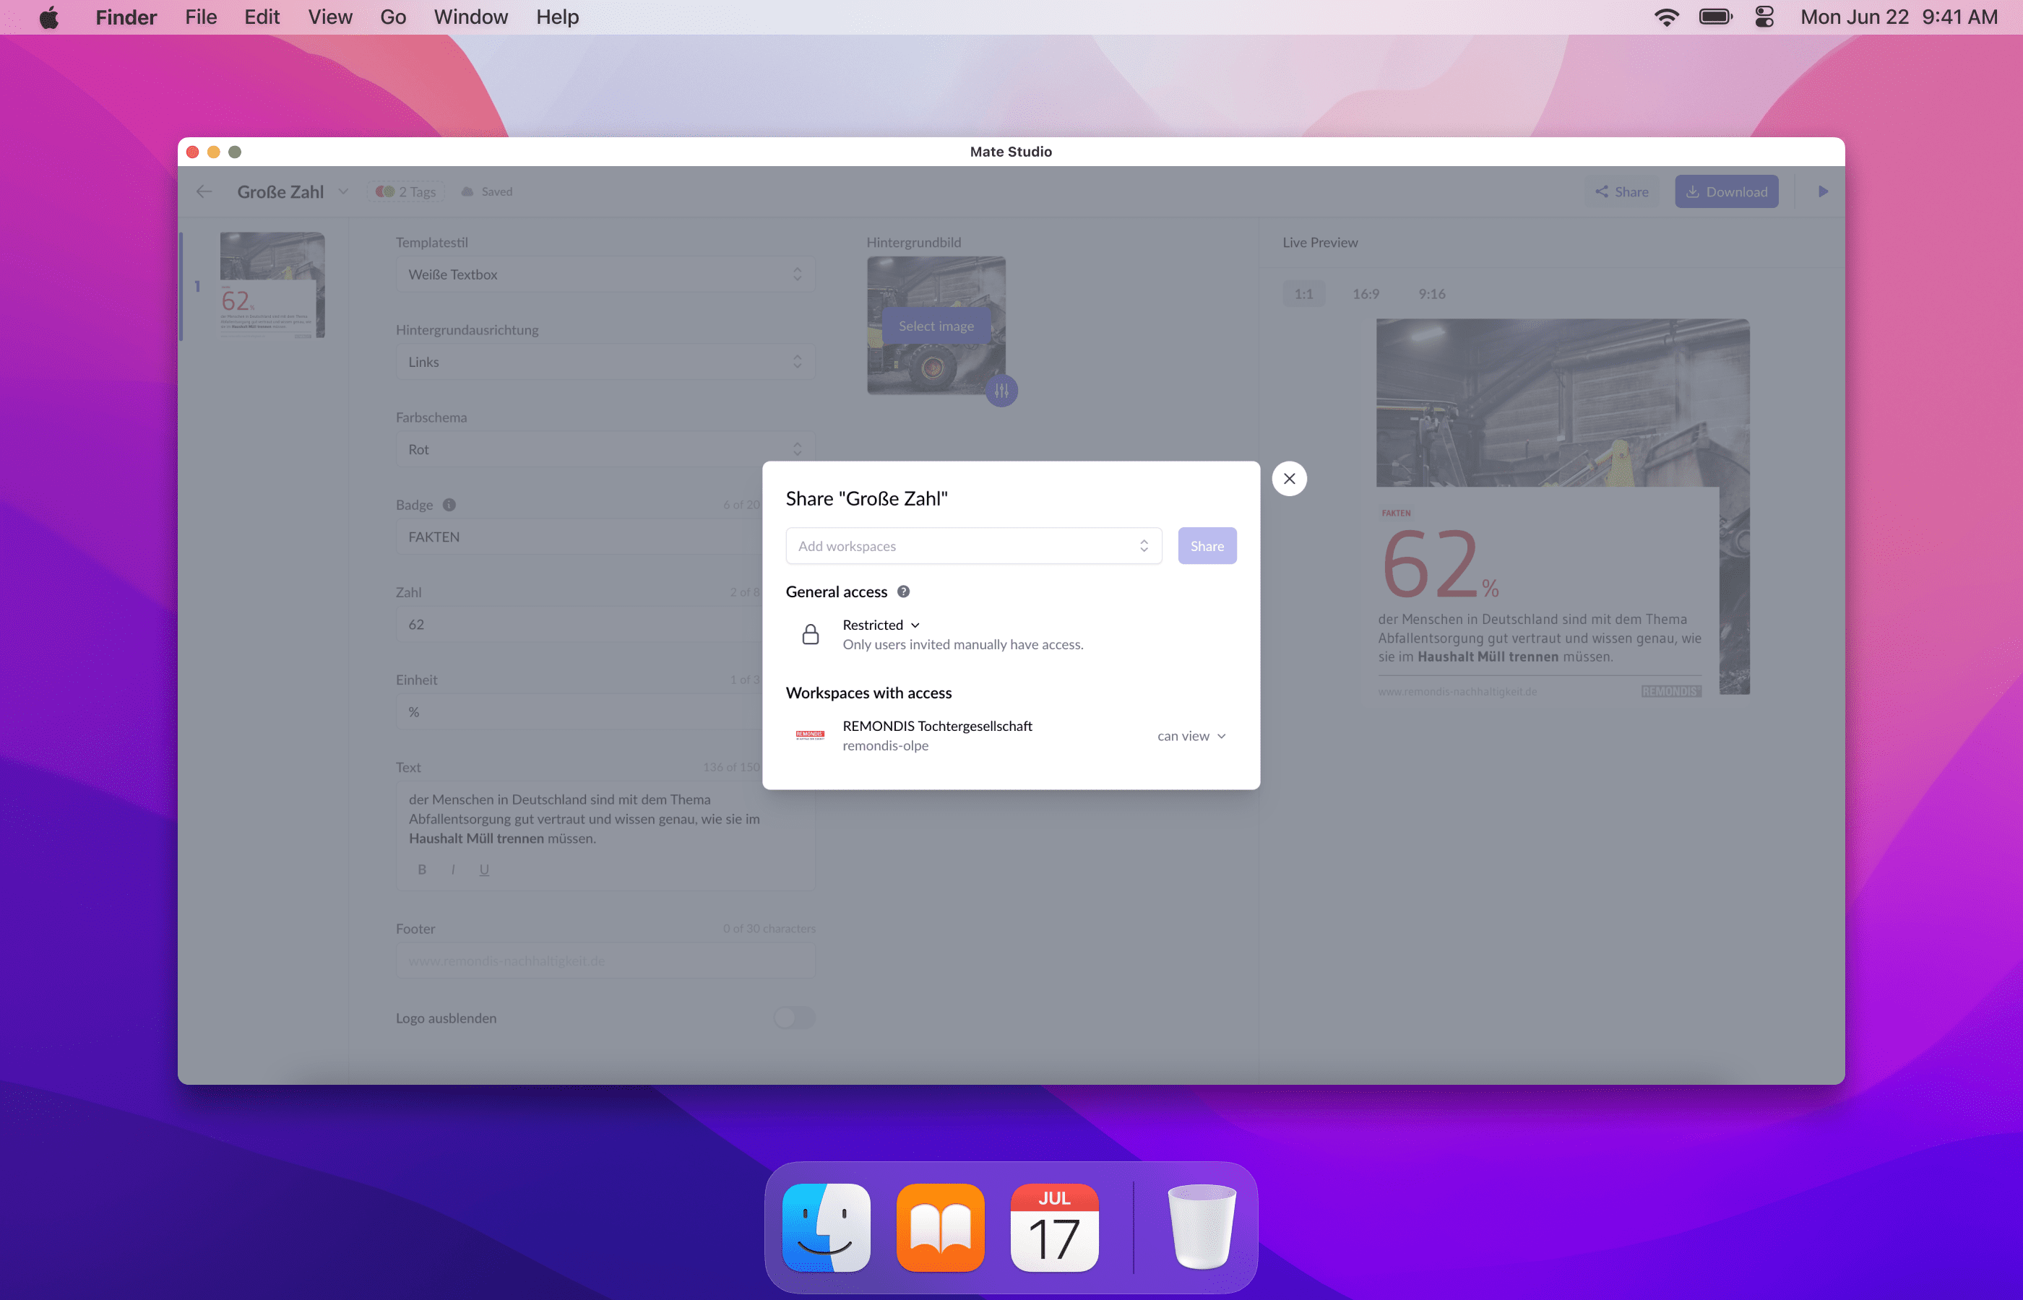2023x1300 pixels.
Task: Open image adjustments sliders icon
Action: coord(1001,391)
